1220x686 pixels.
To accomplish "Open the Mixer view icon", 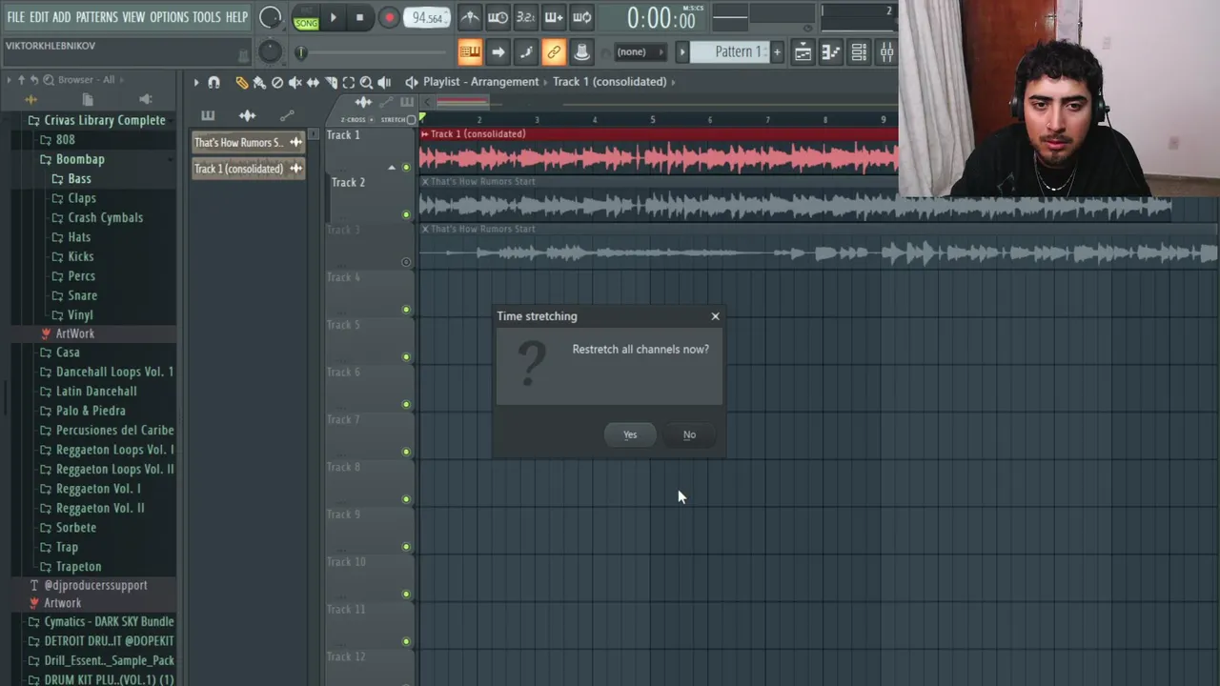I will (886, 51).
